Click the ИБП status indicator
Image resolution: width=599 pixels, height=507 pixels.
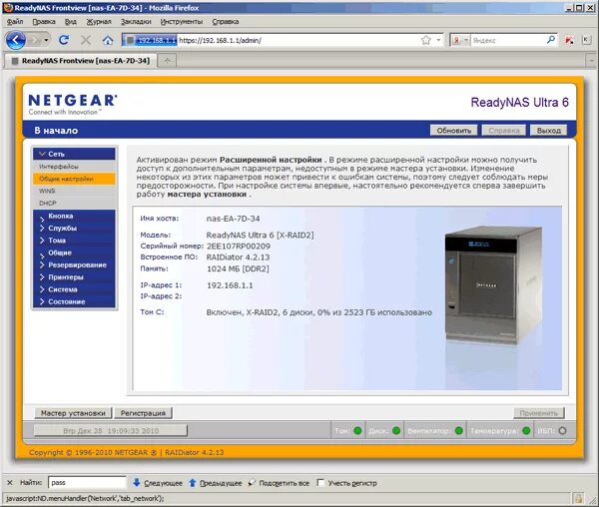[x=562, y=430]
